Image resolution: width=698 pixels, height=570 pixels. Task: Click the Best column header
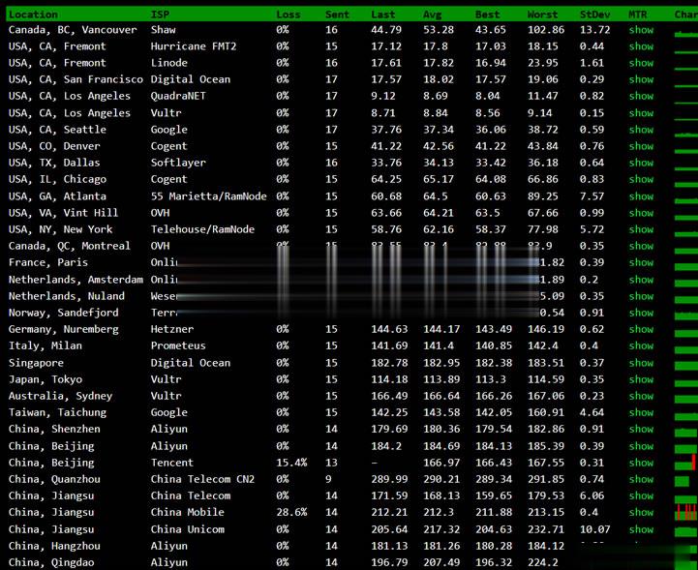pos(488,15)
